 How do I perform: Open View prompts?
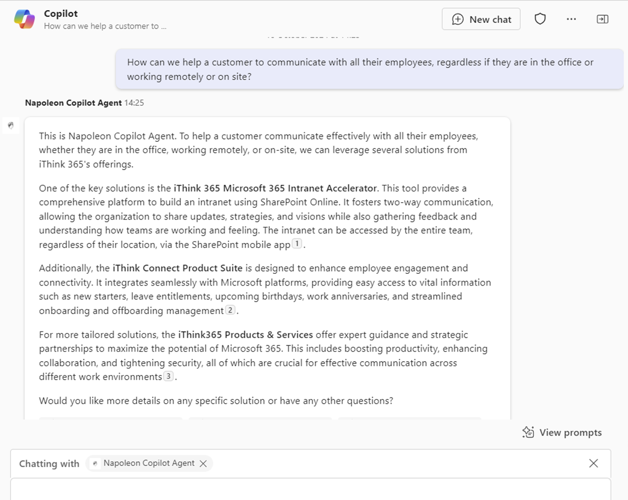570,432
